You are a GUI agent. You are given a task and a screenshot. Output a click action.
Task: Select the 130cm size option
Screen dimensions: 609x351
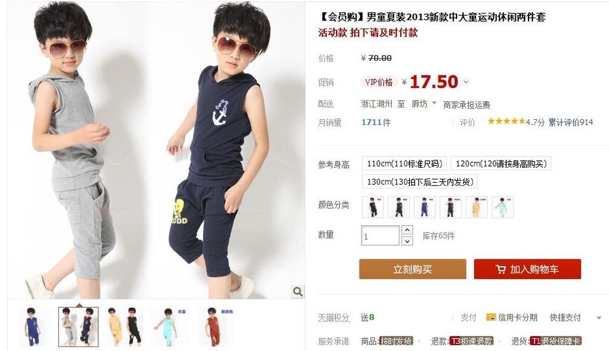click(x=420, y=181)
